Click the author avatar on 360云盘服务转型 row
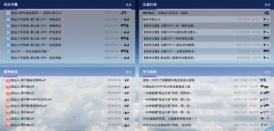This screenshot has width=274, height=131. pos(264,118)
